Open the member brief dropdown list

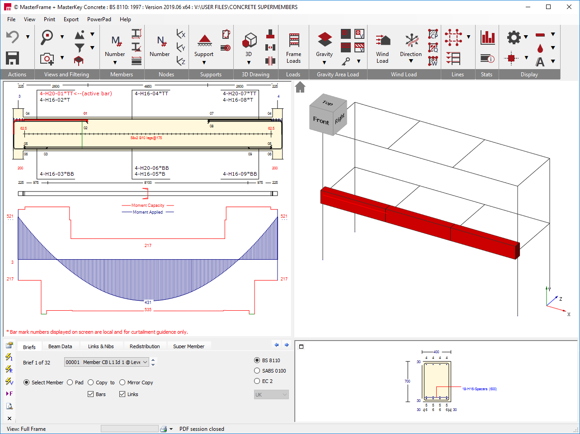[145, 362]
